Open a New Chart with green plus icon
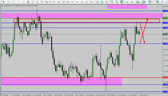 click(x=157, y=2)
